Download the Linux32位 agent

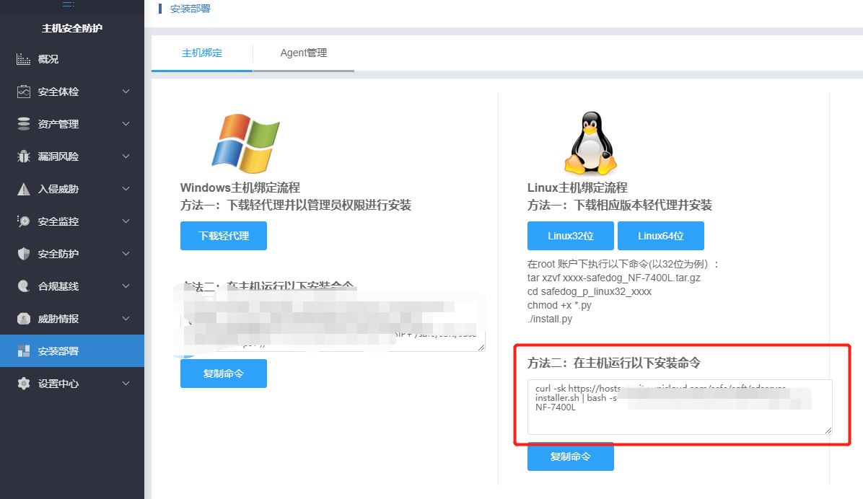coord(571,236)
